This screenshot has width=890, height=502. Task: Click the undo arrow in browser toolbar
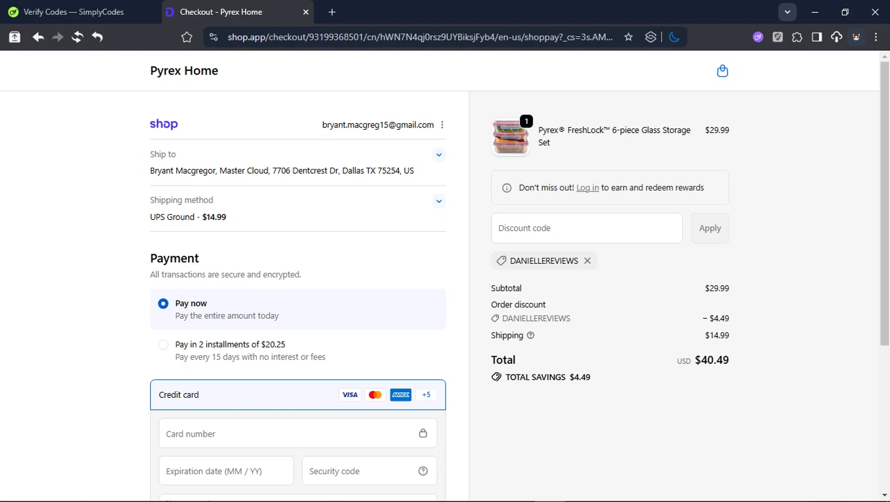pyautogui.click(x=97, y=37)
